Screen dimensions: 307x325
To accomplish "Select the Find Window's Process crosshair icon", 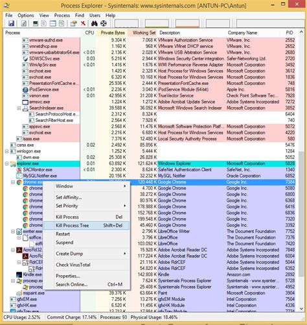I will [x=104, y=23].
